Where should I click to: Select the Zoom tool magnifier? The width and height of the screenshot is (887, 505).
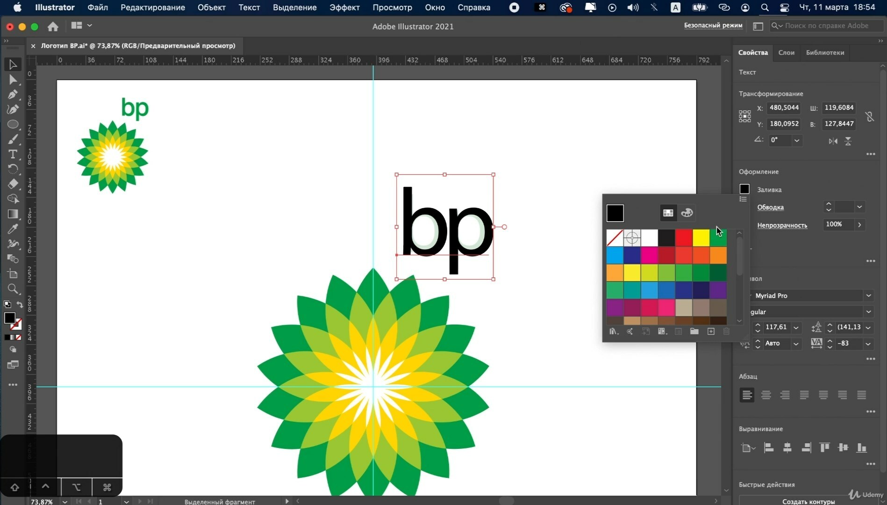[13, 289]
